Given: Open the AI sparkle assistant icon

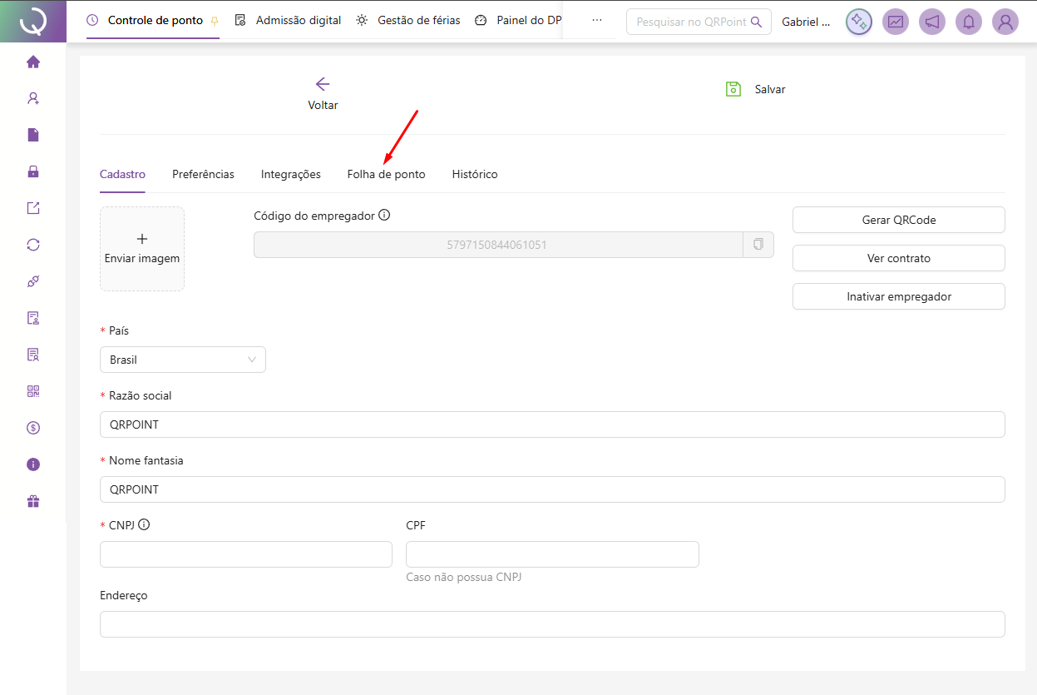Looking at the screenshot, I should 859,22.
